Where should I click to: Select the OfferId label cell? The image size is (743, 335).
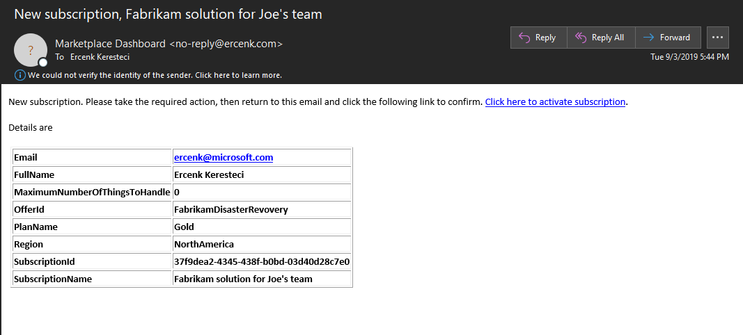click(92, 209)
